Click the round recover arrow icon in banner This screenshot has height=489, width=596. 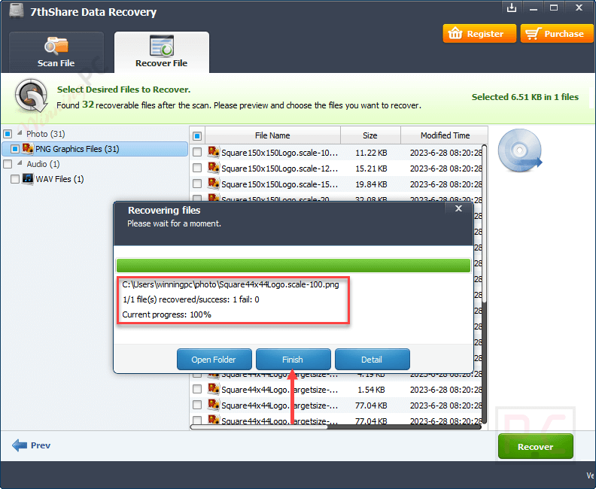point(31,96)
